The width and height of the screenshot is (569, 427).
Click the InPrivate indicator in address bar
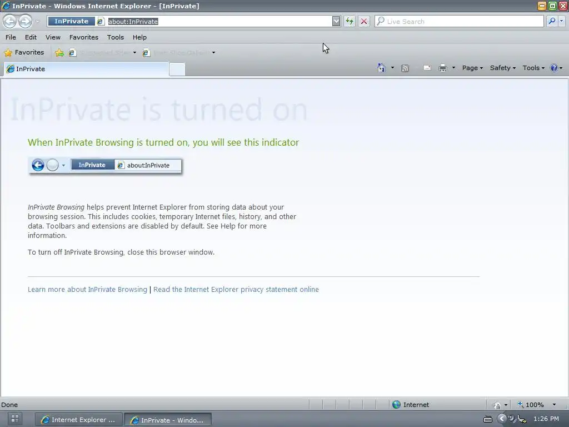pos(71,21)
